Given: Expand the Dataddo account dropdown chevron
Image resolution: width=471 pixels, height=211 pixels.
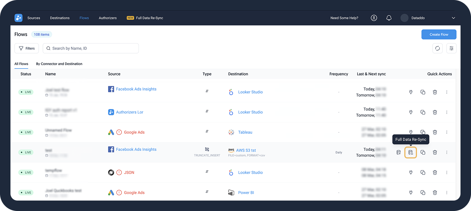Looking at the screenshot, I should tap(454, 18).
